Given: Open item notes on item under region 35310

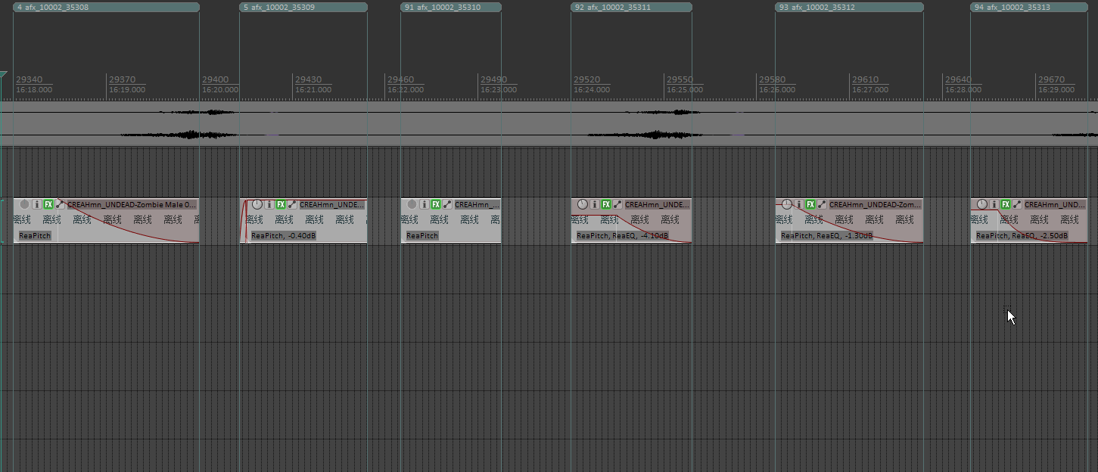Looking at the screenshot, I should [425, 204].
